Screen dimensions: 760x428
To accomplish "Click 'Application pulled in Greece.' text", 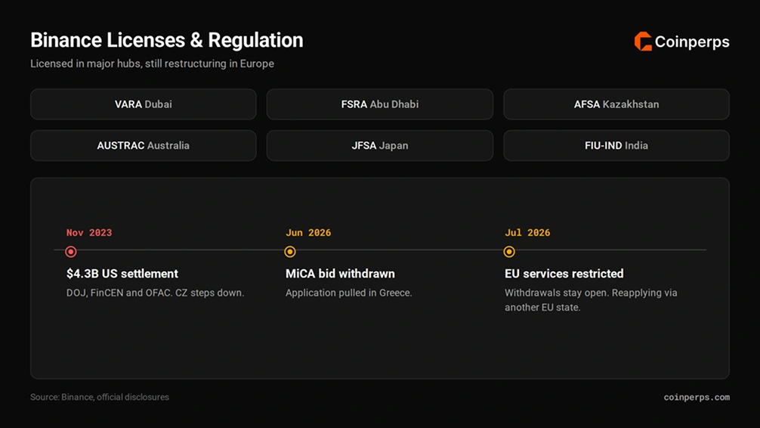I will [x=348, y=293].
